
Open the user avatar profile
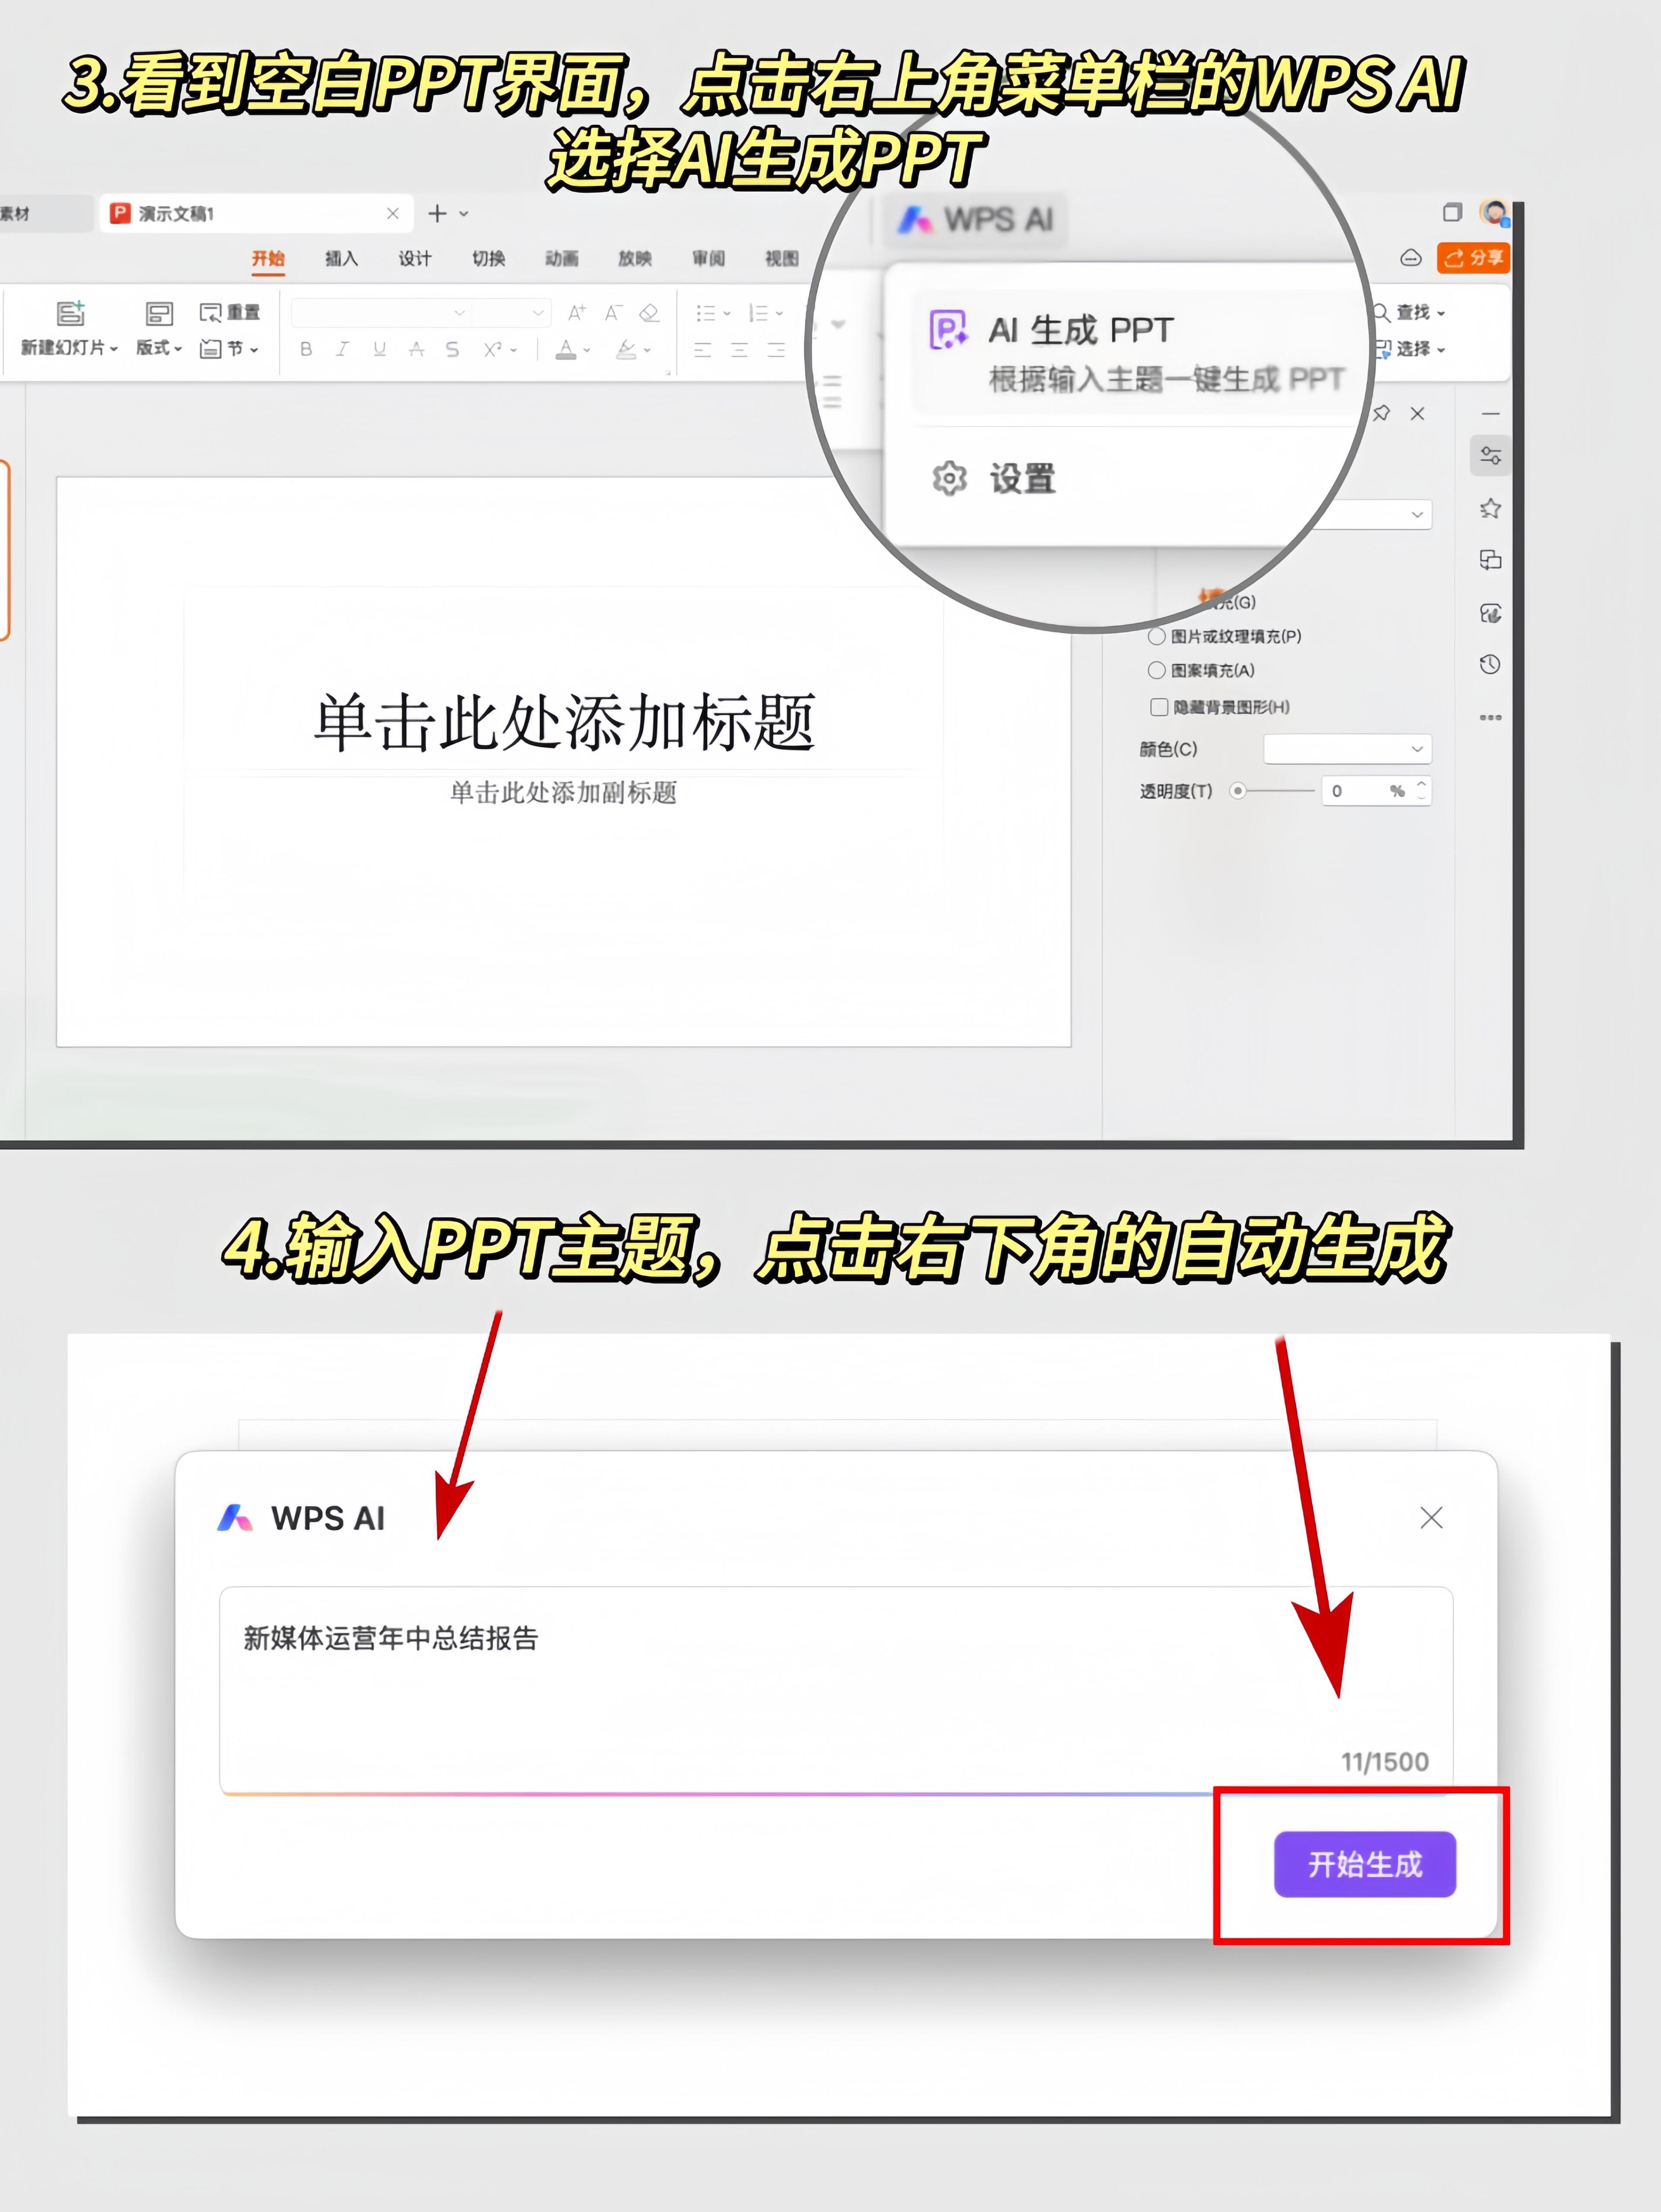[x=1495, y=212]
